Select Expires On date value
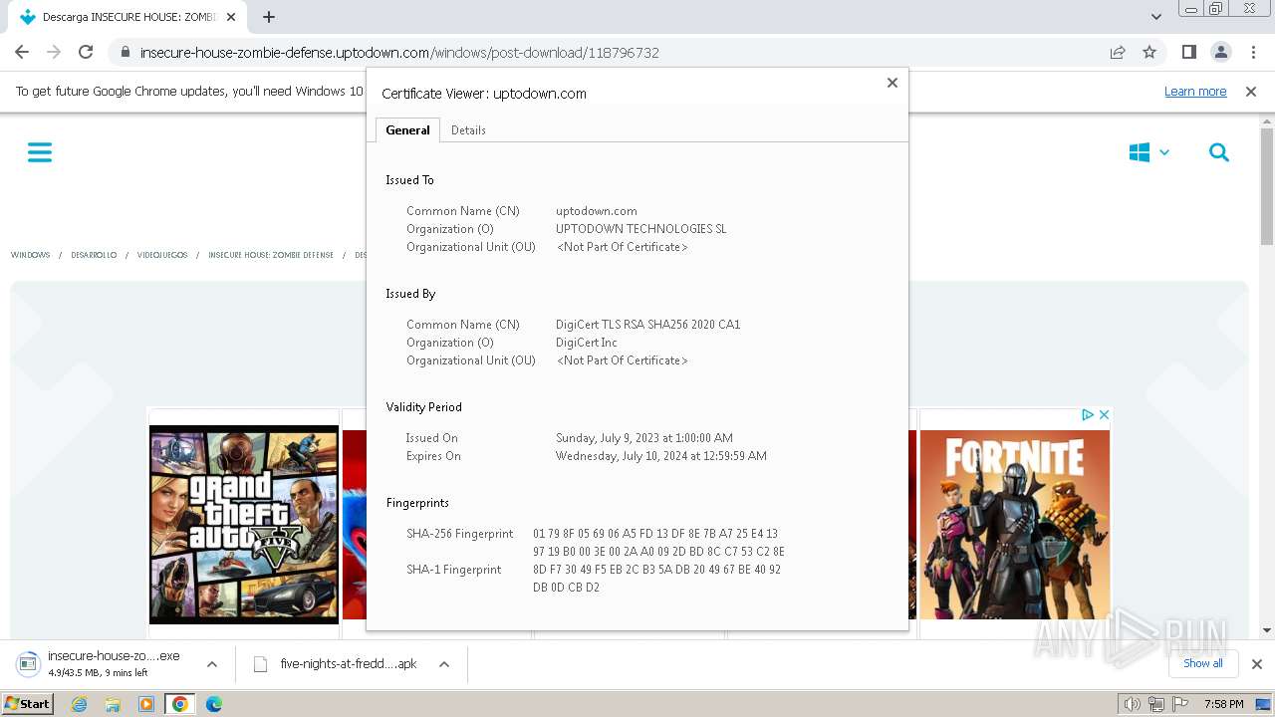The image size is (1275, 717). [x=661, y=456]
